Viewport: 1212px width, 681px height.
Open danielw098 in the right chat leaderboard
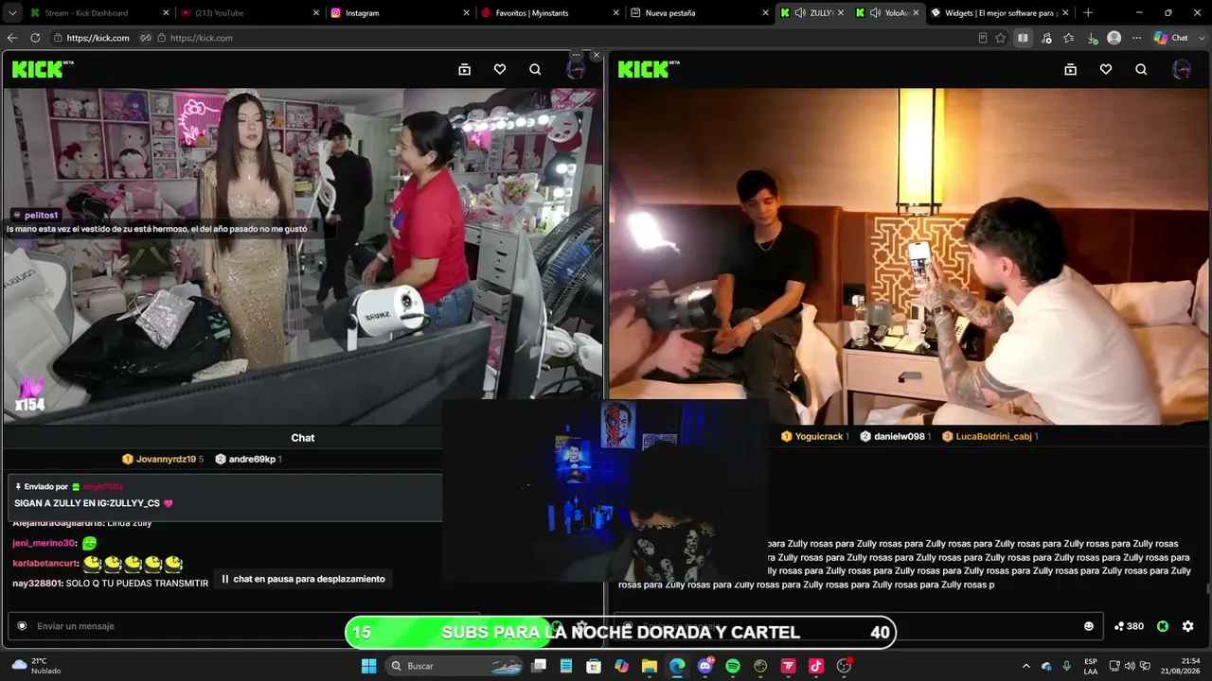click(896, 436)
